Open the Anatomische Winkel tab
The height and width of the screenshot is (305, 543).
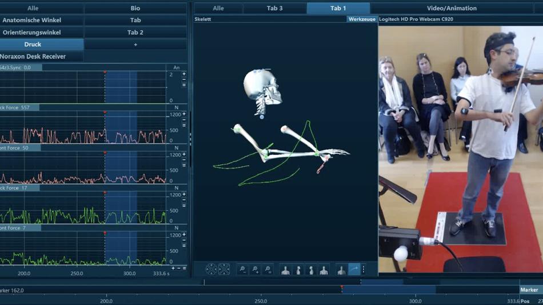pyautogui.click(x=31, y=20)
